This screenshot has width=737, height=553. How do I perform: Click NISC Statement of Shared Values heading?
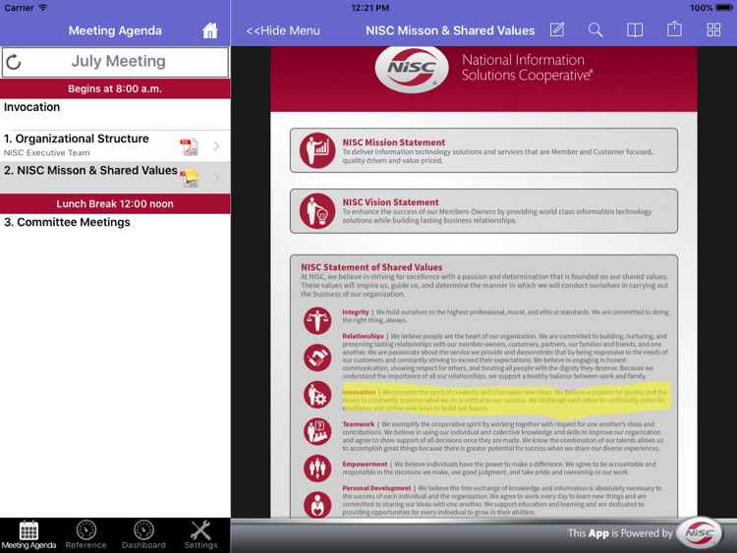click(371, 267)
